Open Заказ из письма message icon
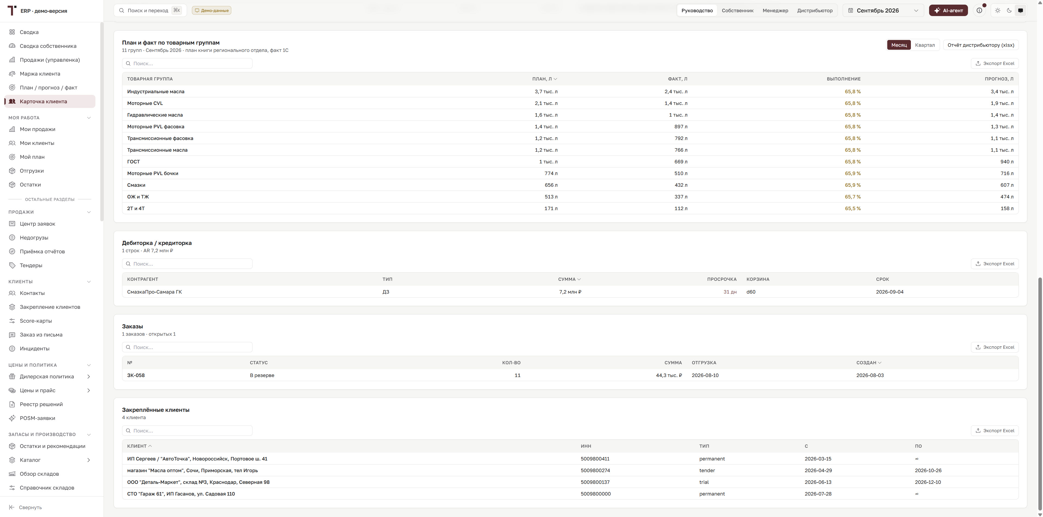Screen dimensions: 1043x517 point(12,335)
